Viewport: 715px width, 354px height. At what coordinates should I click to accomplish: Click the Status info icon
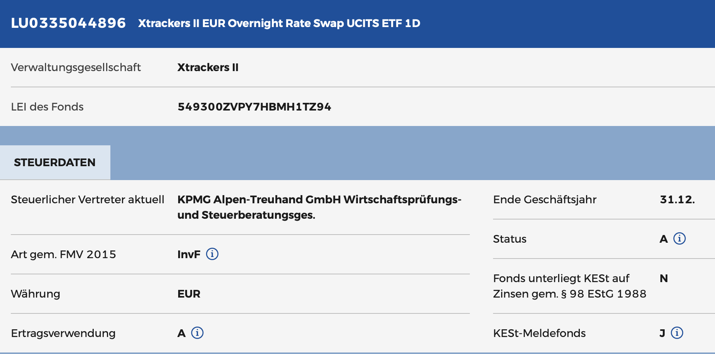[x=679, y=238]
